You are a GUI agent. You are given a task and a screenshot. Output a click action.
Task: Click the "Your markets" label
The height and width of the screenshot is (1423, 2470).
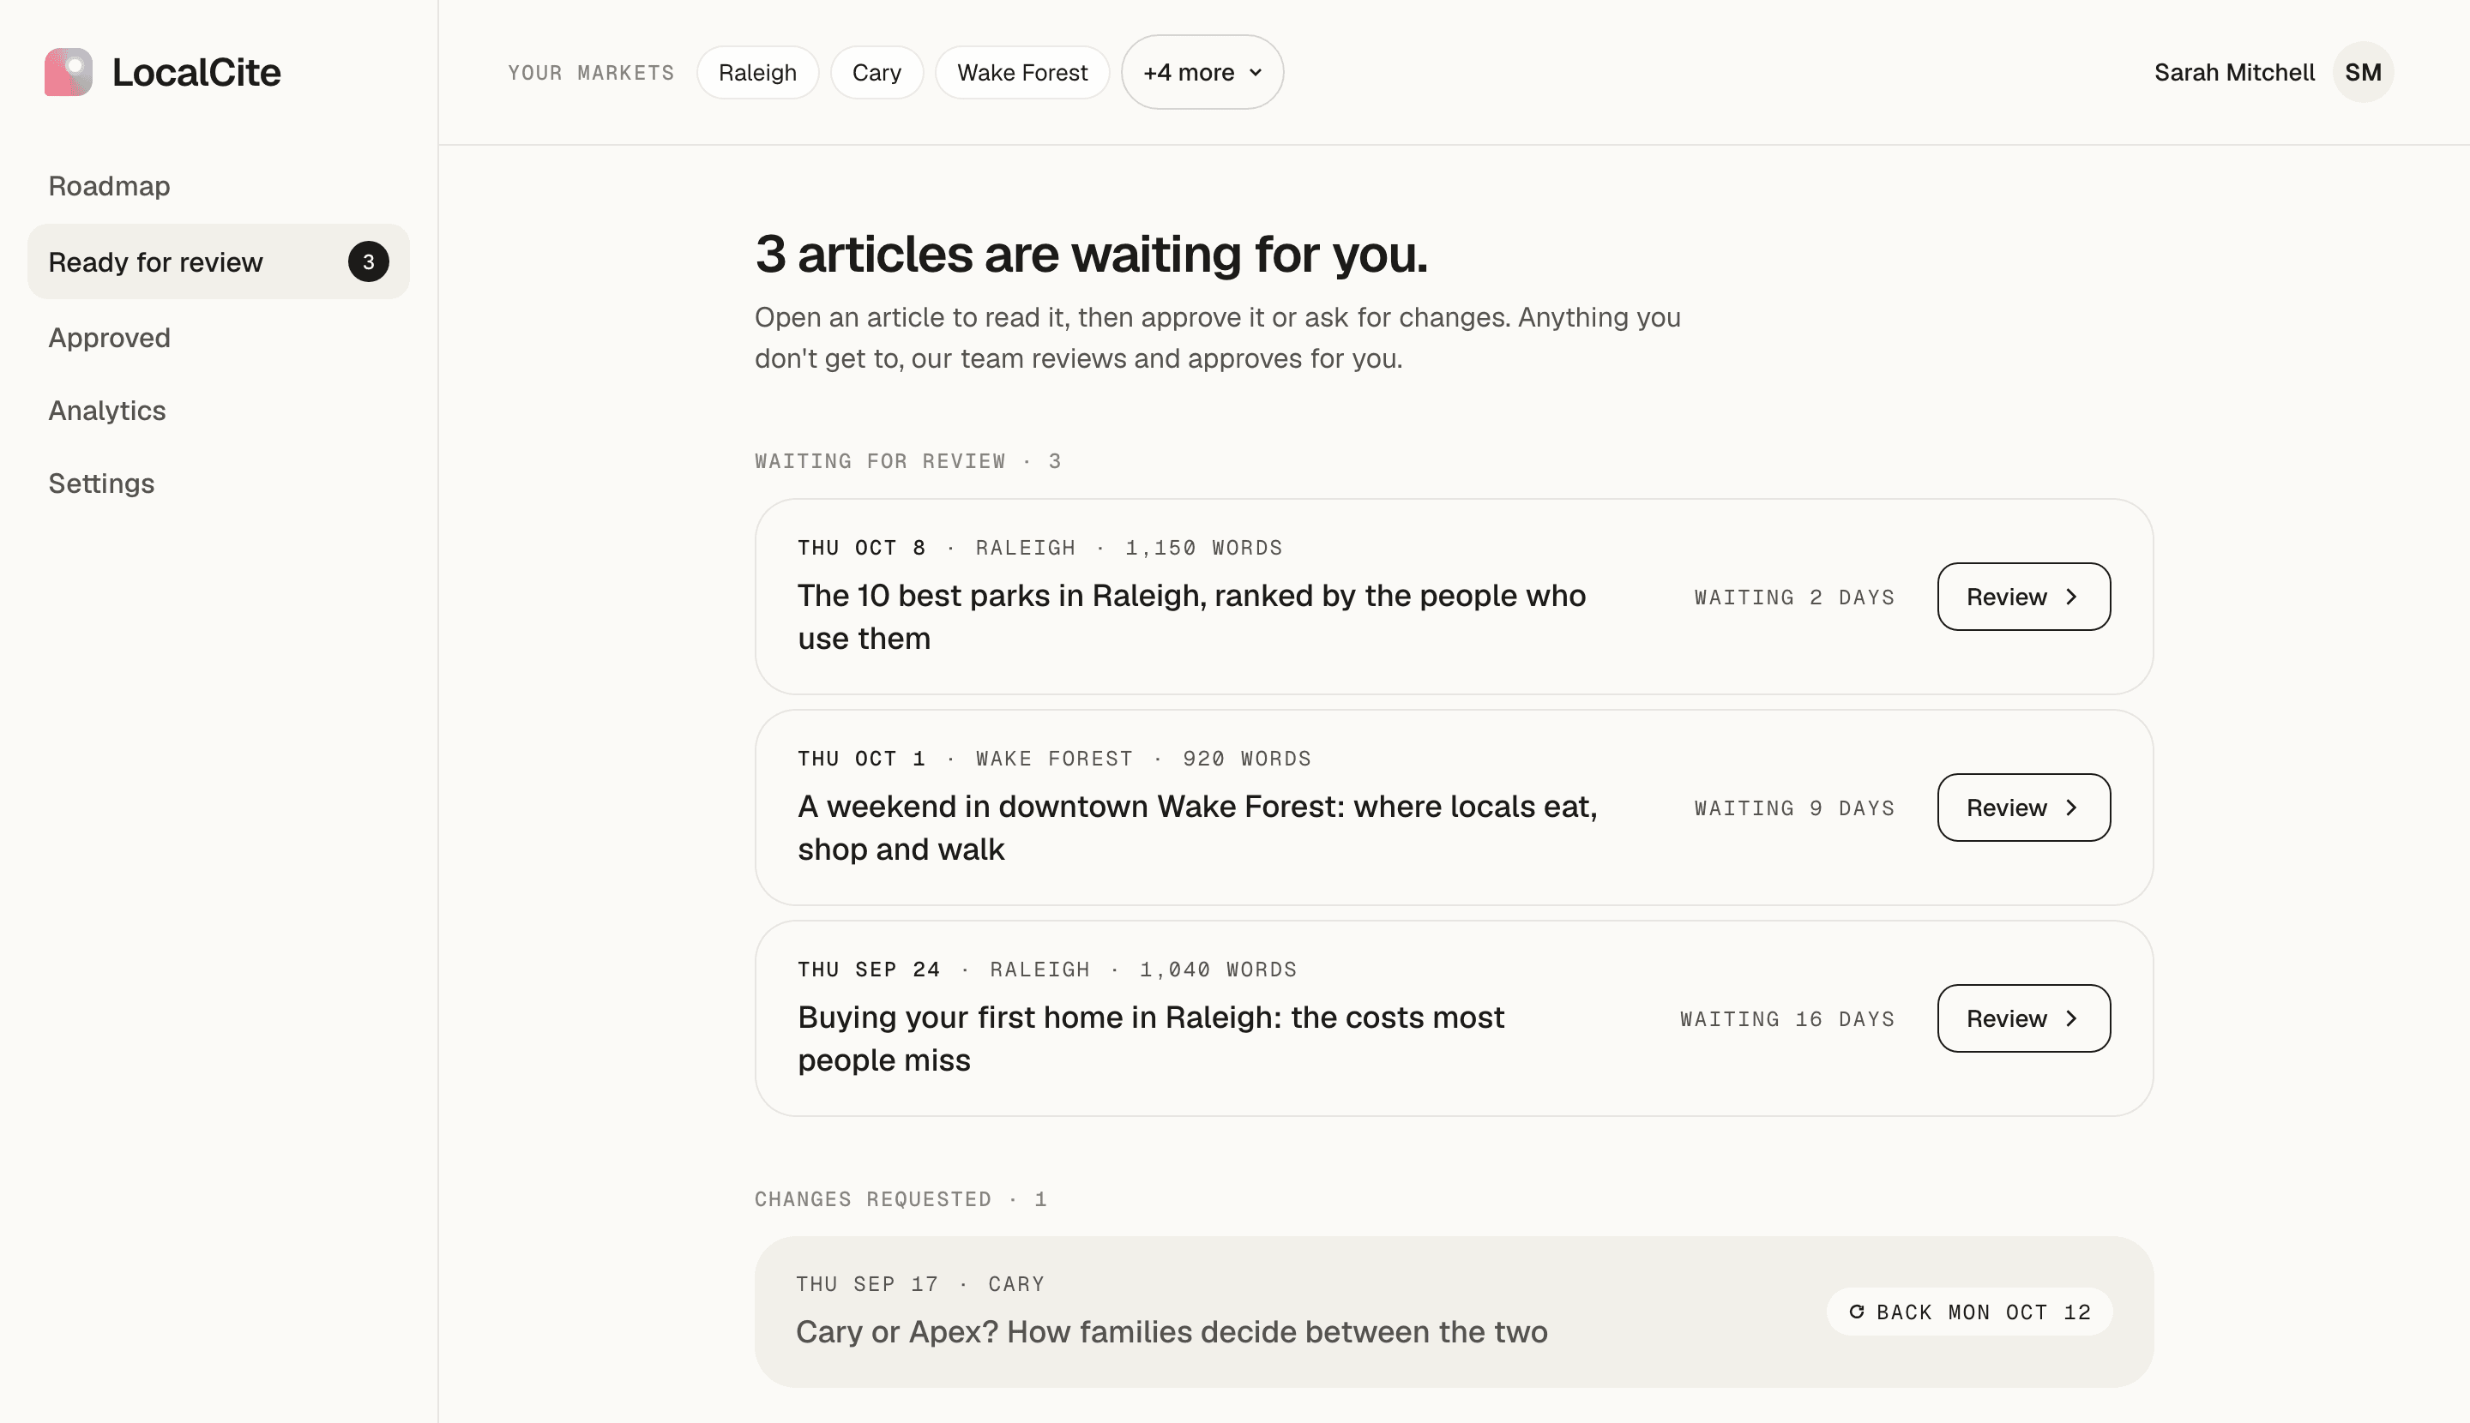click(x=591, y=72)
